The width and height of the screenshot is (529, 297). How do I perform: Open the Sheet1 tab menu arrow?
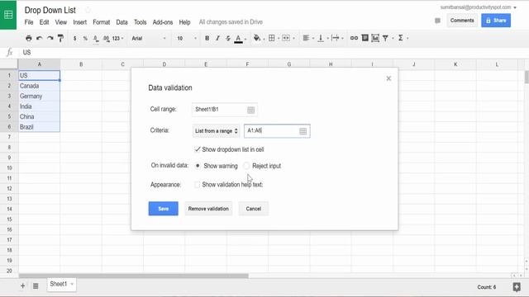72,284
